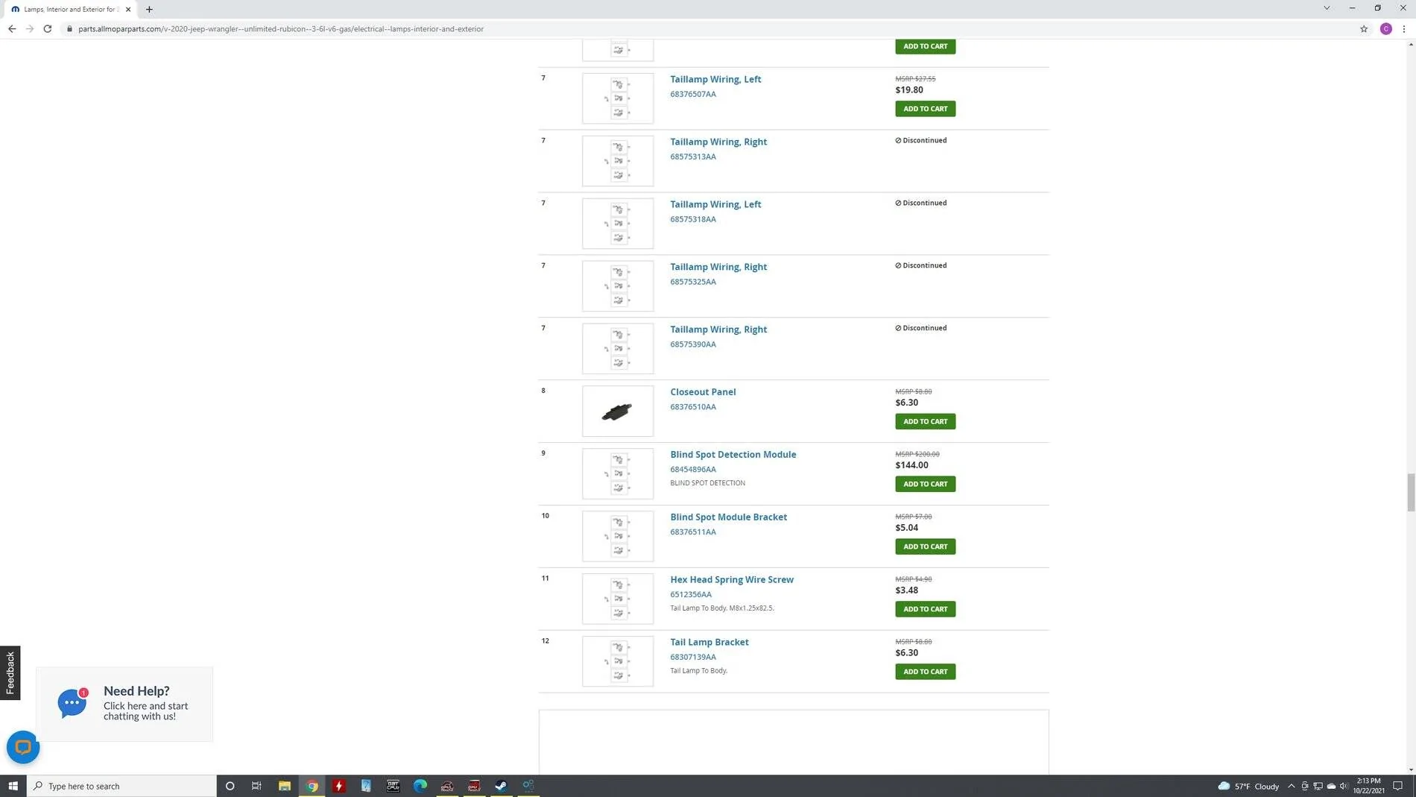Bookmark this page with star icon
Screen dimensions: 1416x797
pyautogui.click(x=1364, y=29)
